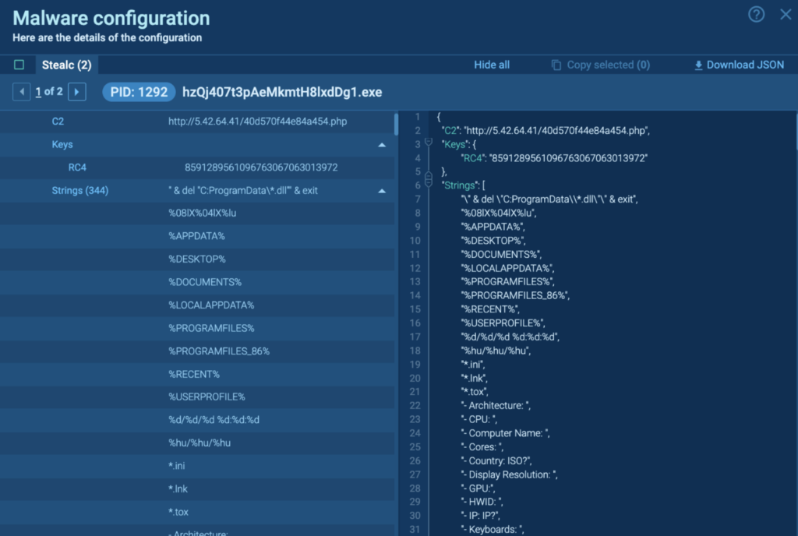Image resolution: width=798 pixels, height=536 pixels.
Task: Switch to the Stealc (2) tab
Action: (x=66, y=65)
